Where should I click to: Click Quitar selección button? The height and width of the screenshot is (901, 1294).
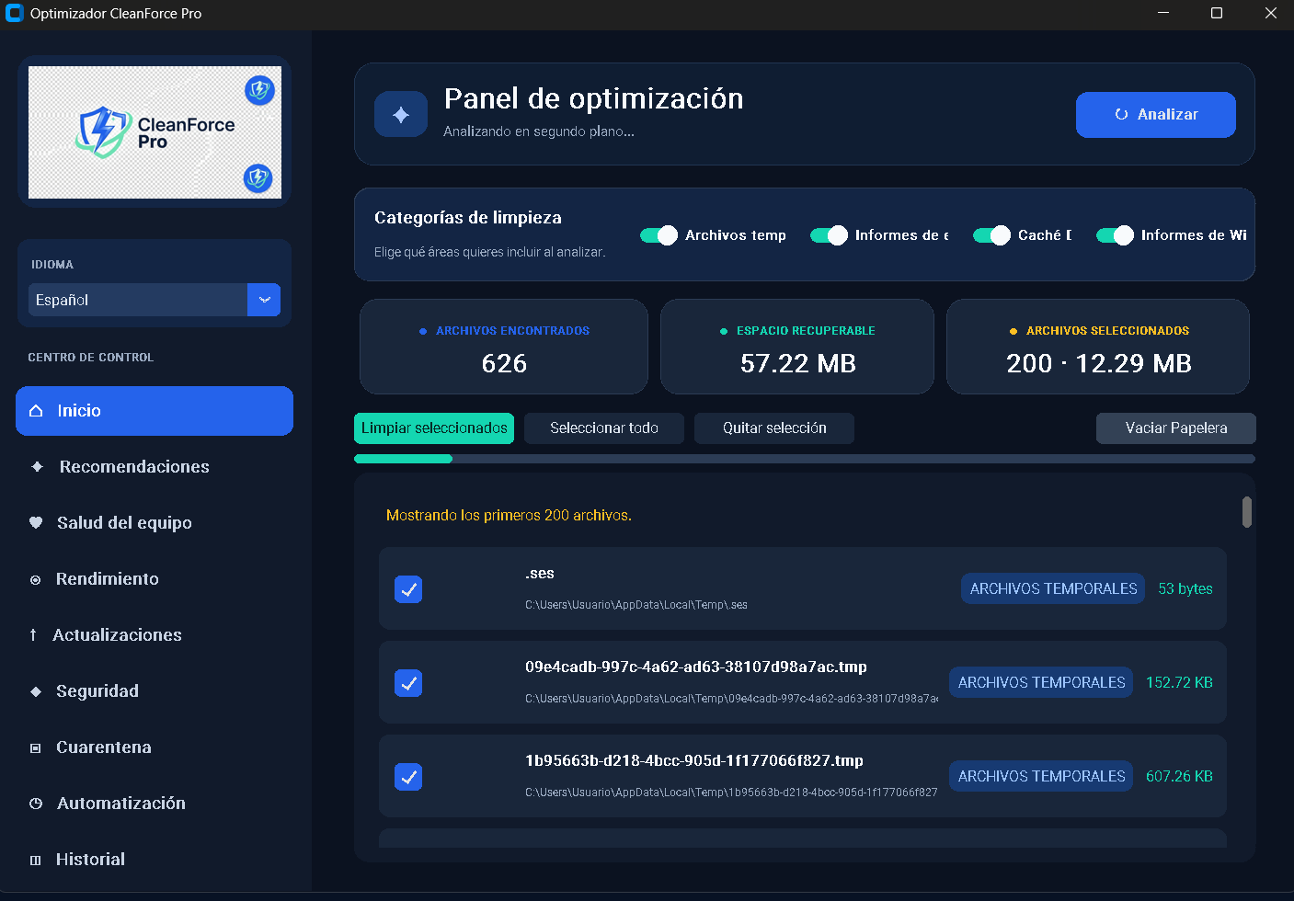[x=774, y=428]
